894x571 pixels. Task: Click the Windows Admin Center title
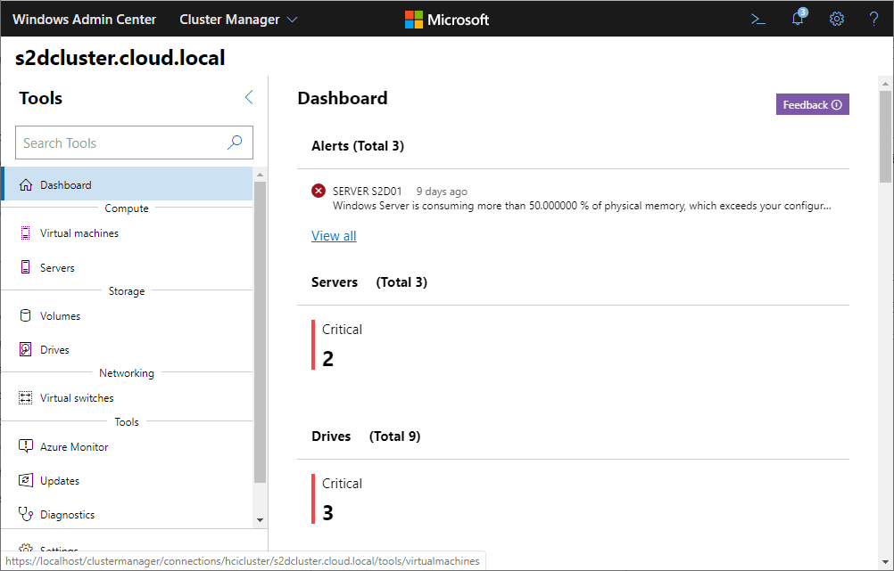coord(84,19)
